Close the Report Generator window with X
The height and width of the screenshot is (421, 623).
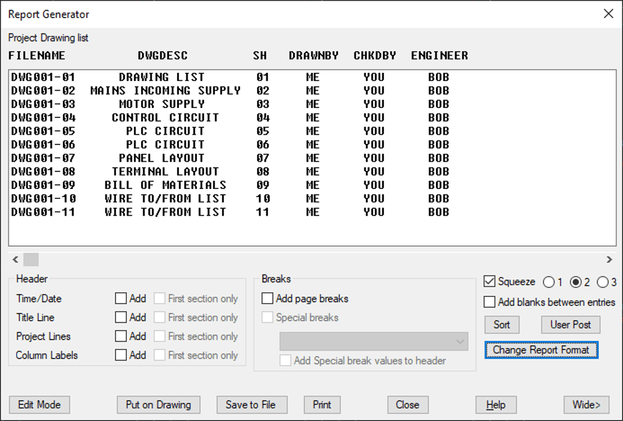[x=608, y=14]
